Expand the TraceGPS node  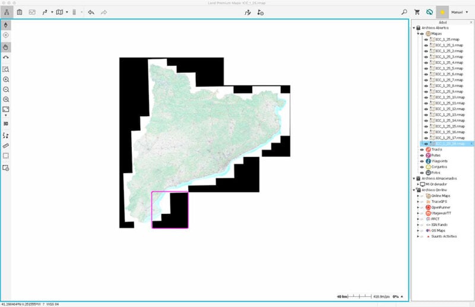pos(418,202)
